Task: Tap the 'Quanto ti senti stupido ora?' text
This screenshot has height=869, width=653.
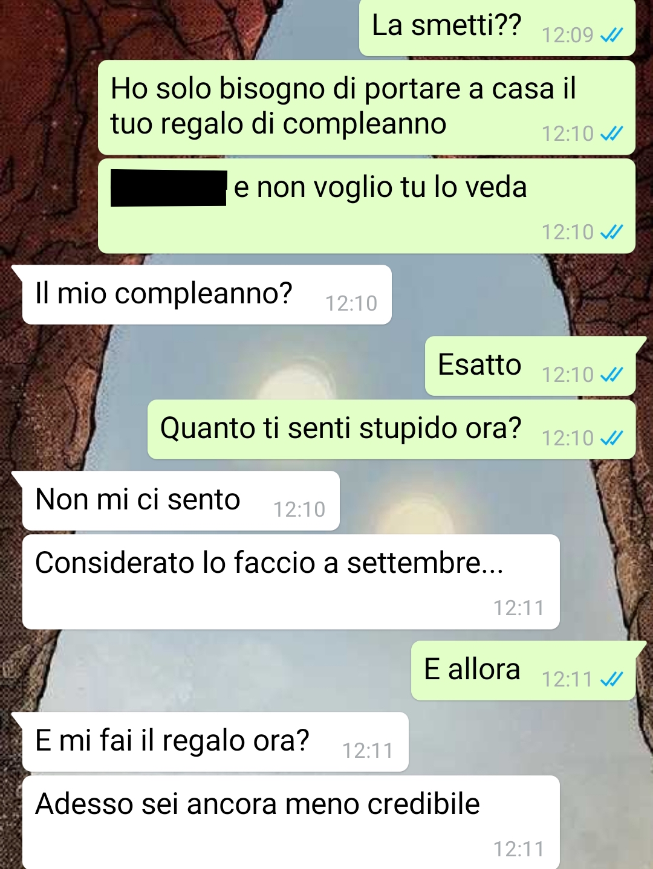Action: (x=341, y=428)
